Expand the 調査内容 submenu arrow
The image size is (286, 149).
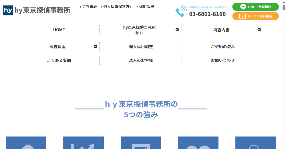coord(259,30)
